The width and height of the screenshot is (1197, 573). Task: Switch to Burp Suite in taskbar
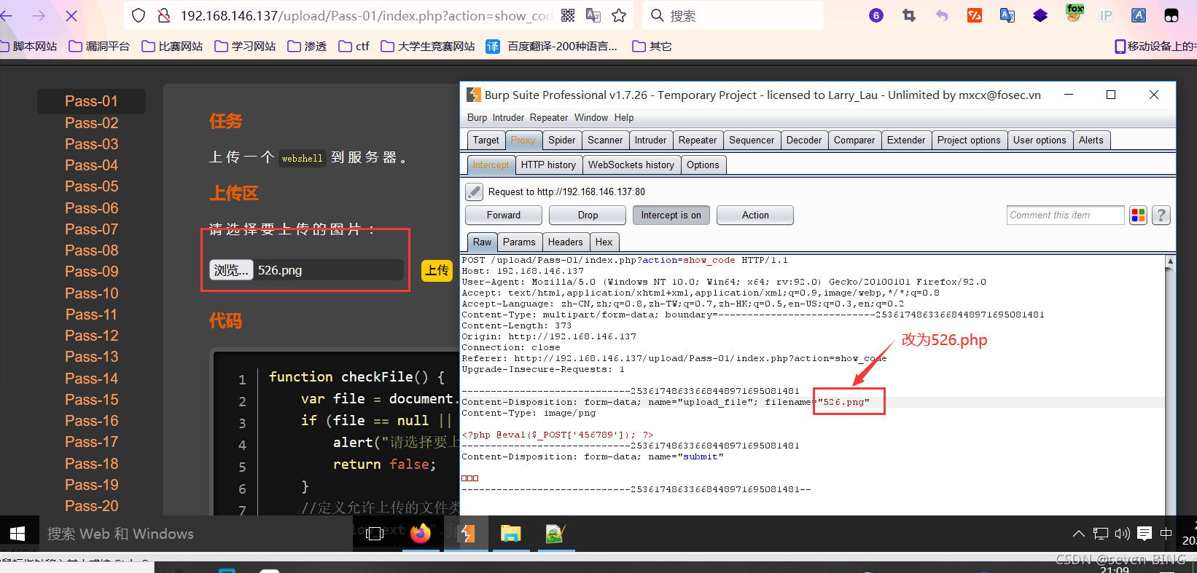click(x=467, y=534)
